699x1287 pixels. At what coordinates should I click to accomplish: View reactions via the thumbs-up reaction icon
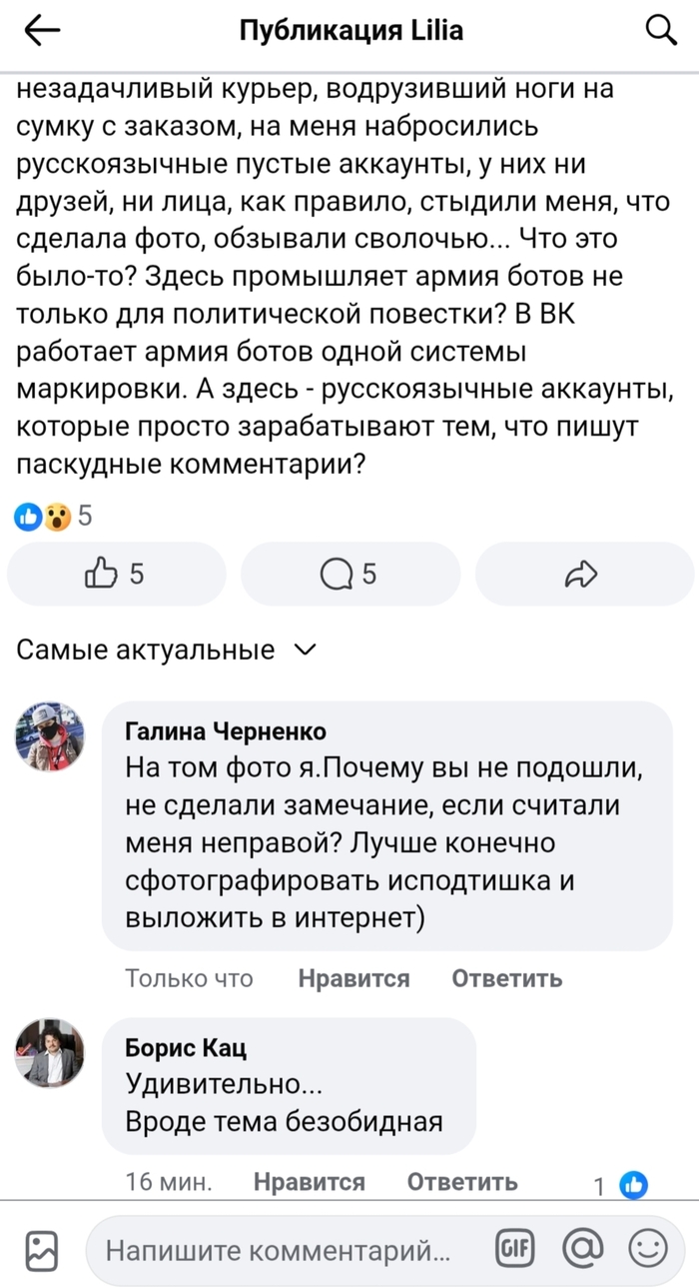(26, 516)
